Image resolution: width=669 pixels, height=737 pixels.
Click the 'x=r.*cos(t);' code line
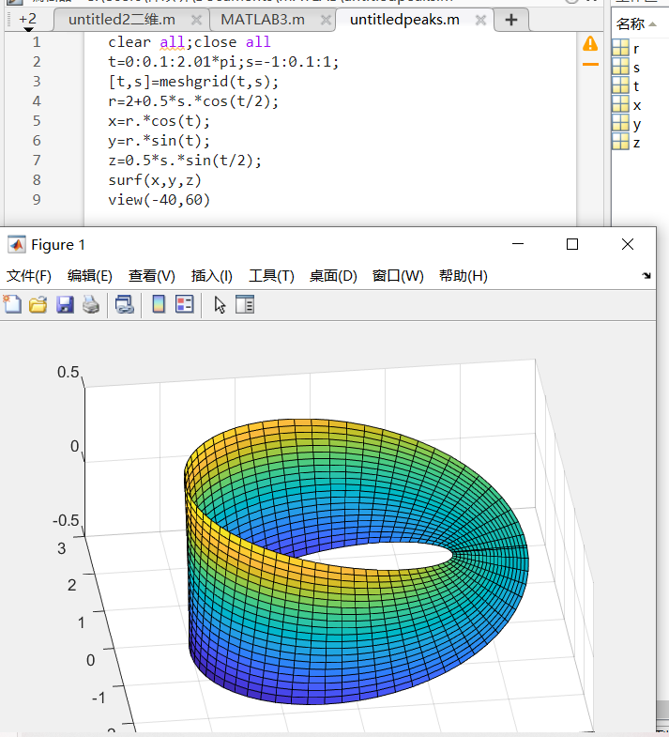point(160,121)
